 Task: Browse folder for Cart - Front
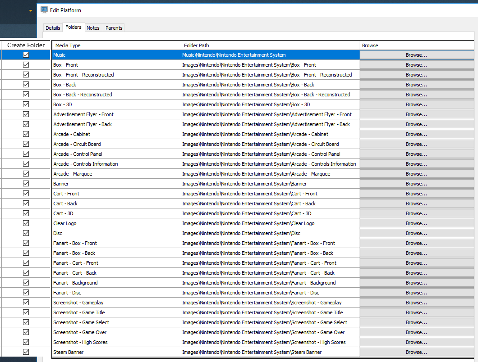416,194
